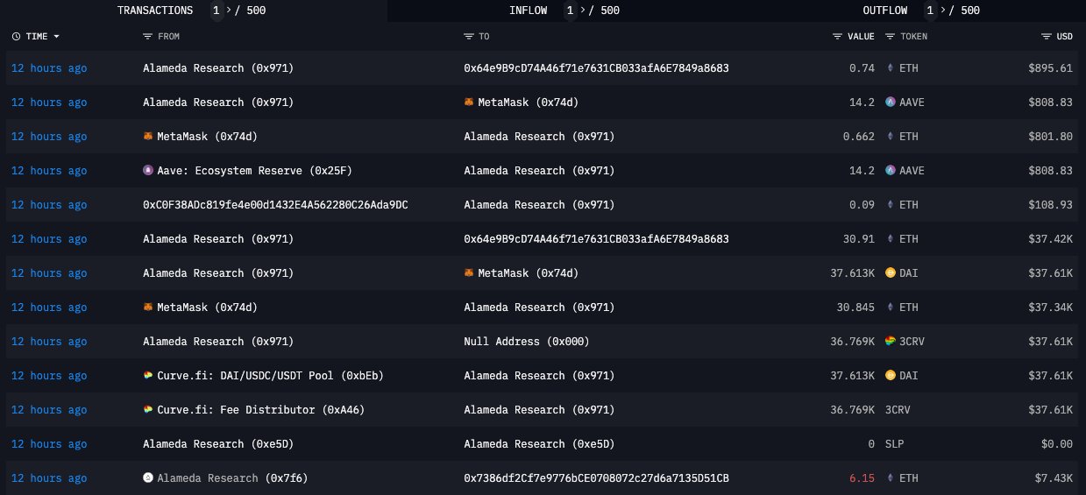Click the clock icon beside TIME header
This screenshot has height=495, width=1086.
tap(16, 37)
